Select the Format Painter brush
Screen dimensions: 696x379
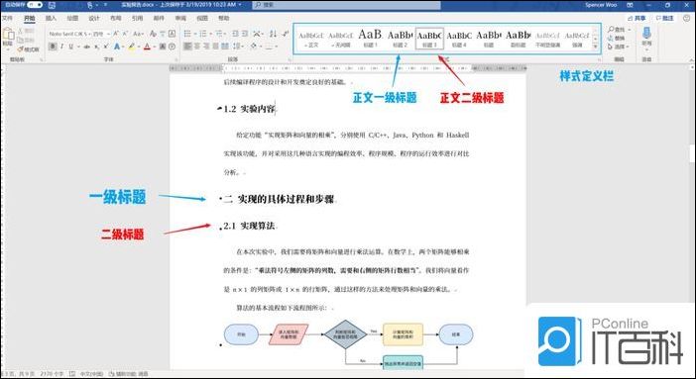[20, 49]
